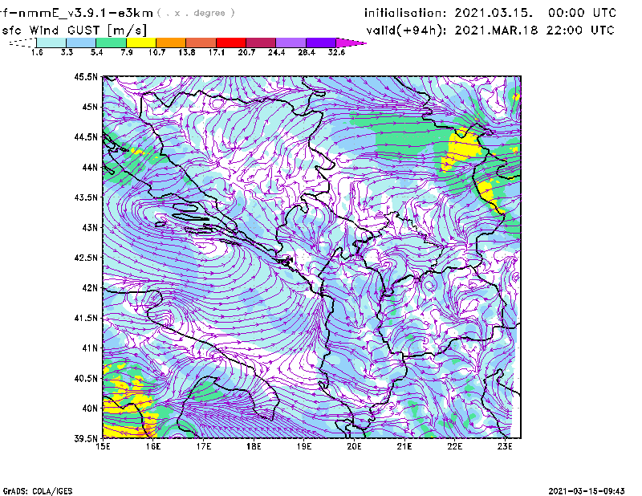Click the '( . x . degree )' text
The image size is (642, 496).
coord(196,13)
